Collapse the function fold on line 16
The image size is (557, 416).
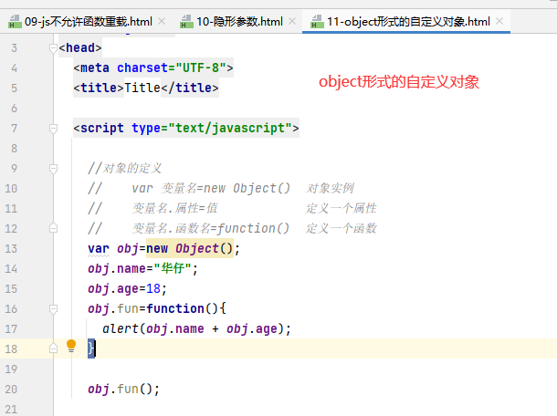click(53, 308)
